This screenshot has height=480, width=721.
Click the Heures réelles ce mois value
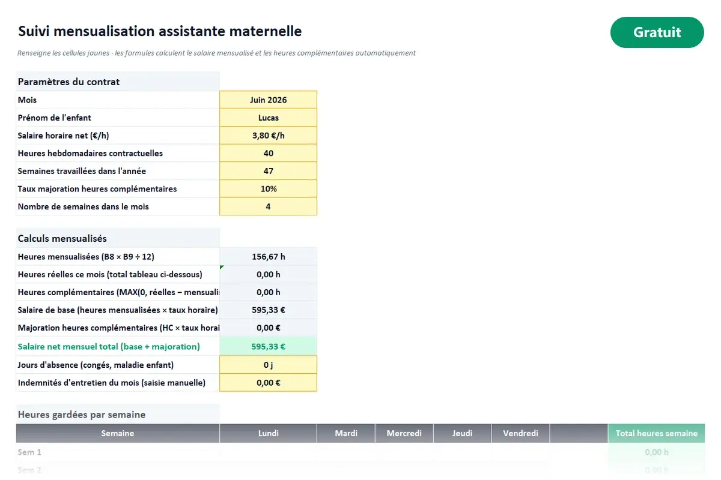[268, 274]
